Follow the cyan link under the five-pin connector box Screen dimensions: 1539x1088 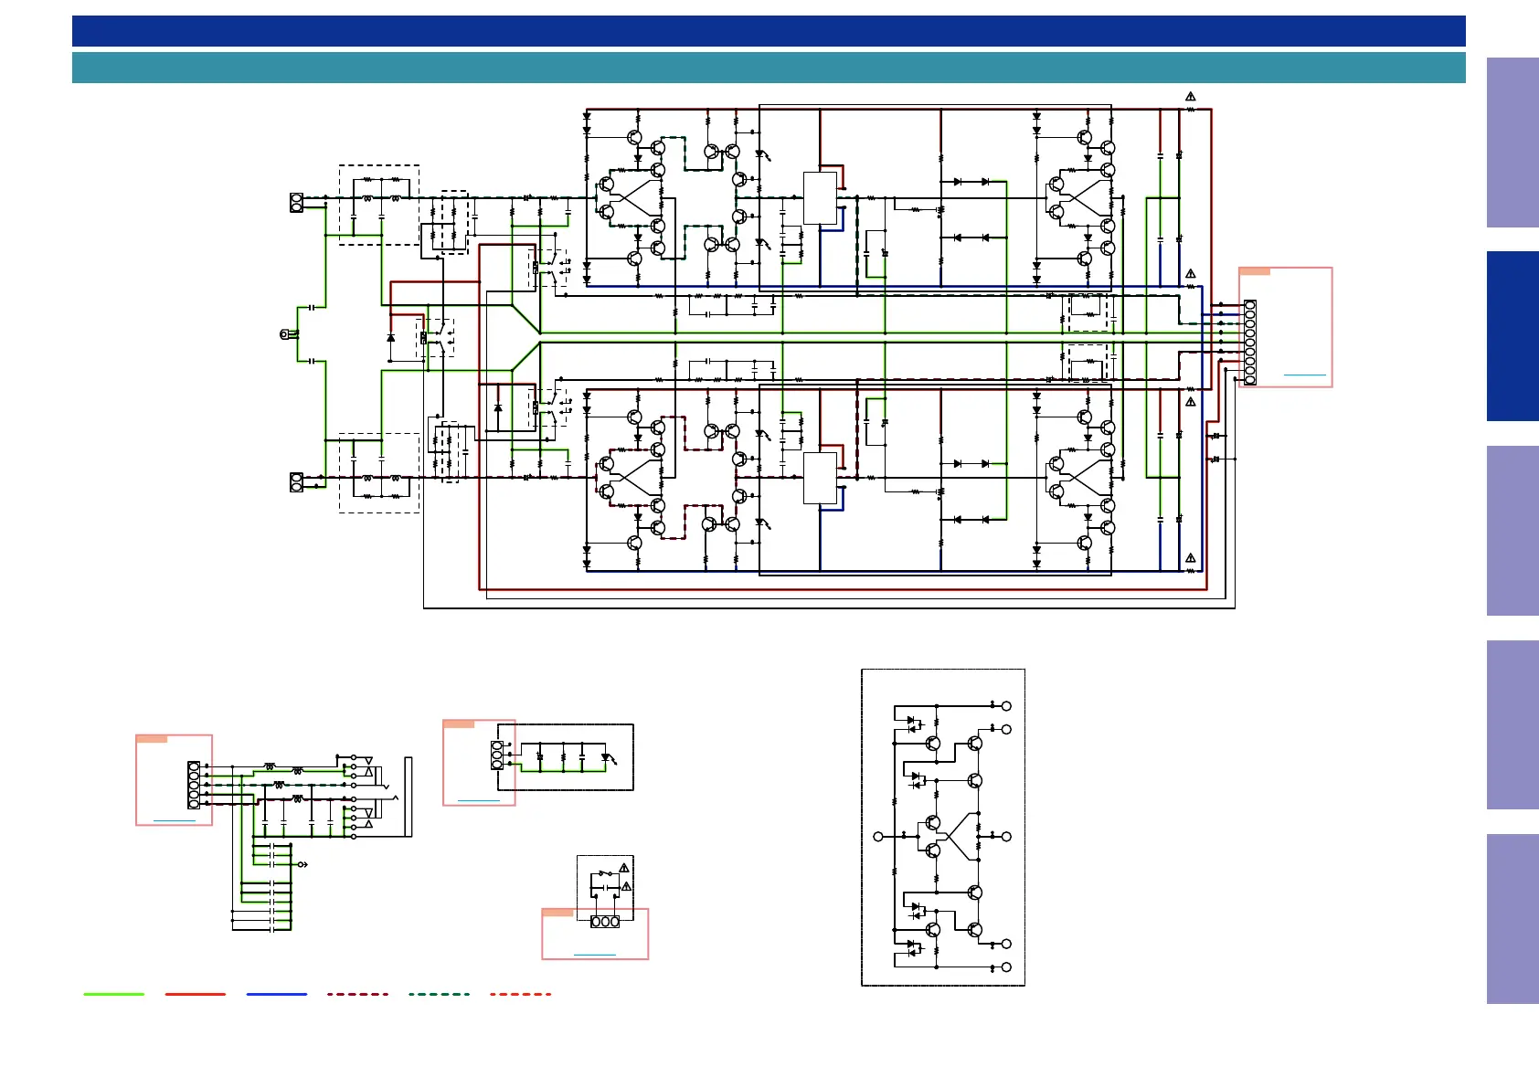point(174,821)
